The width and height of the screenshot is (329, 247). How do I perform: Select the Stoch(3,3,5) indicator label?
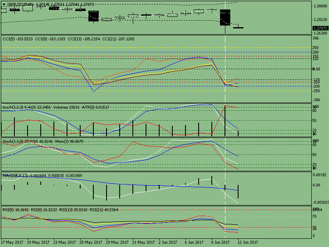(x=28, y=142)
